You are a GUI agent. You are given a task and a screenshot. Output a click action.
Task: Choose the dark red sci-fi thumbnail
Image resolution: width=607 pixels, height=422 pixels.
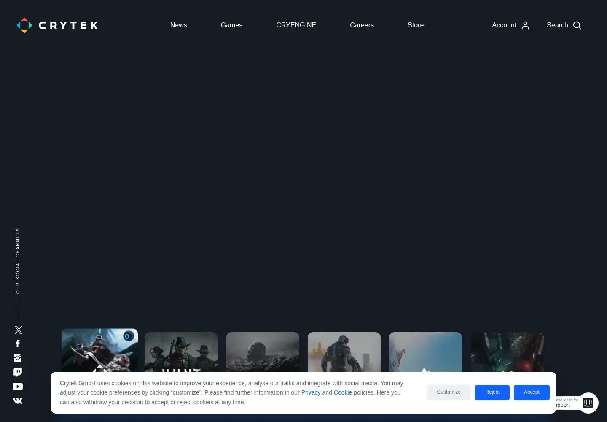tap(507, 352)
